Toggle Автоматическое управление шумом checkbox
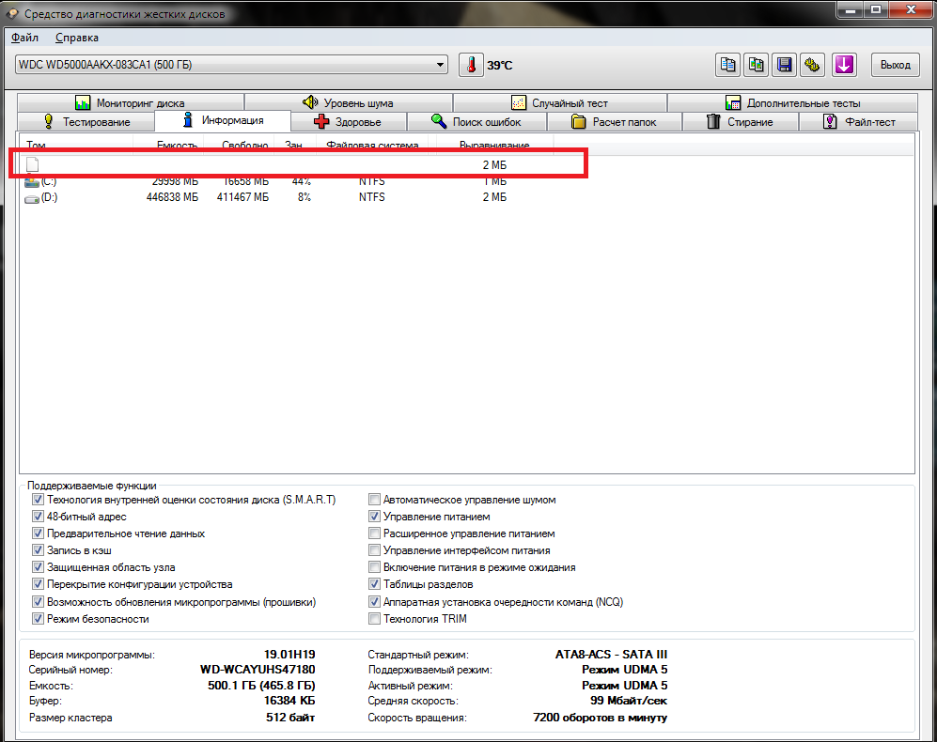This screenshot has height=742, width=937. 374,500
